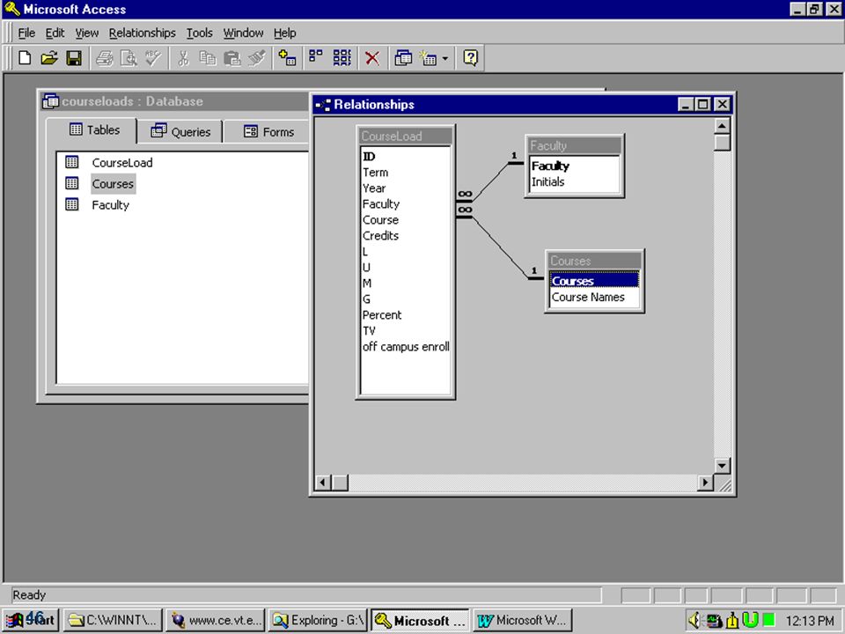
Task: Open a database with the folder icon
Action: click(x=49, y=58)
